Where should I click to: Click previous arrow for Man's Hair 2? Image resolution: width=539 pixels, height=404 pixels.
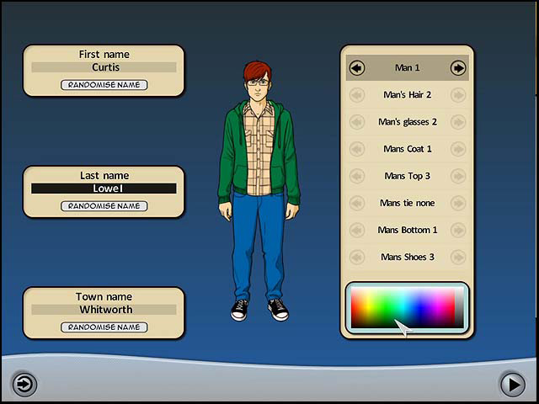pyautogui.click(x=357, y=95)
